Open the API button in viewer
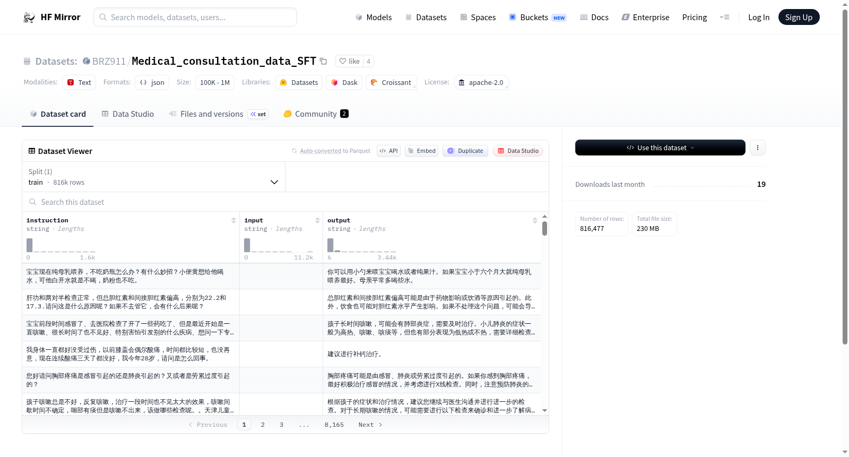This screenshot has width=849, height=457. coord(388,151)
